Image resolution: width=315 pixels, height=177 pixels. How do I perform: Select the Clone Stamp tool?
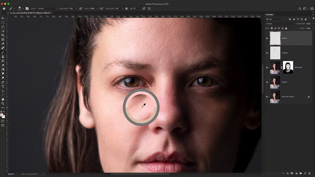(3, 57)
